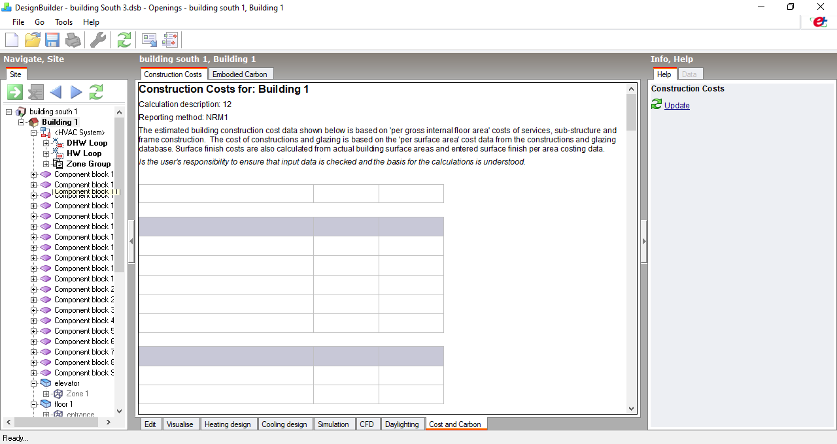Select Component block 3 in the tree
The height and width of the screenshot is (444, 837).
coord(84,310)
